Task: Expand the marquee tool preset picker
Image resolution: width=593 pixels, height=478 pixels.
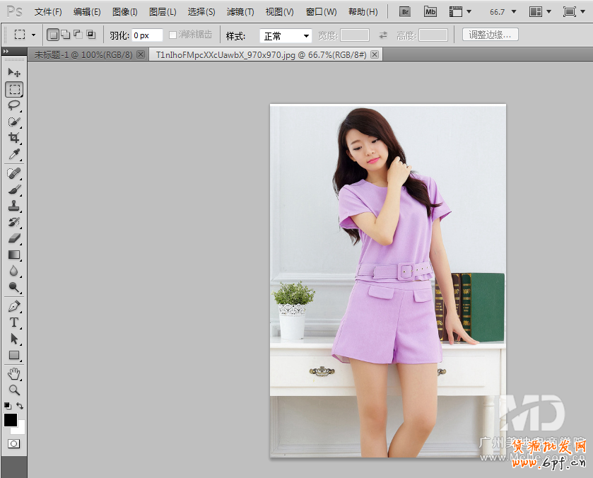Action: click(x=33, y=35)
